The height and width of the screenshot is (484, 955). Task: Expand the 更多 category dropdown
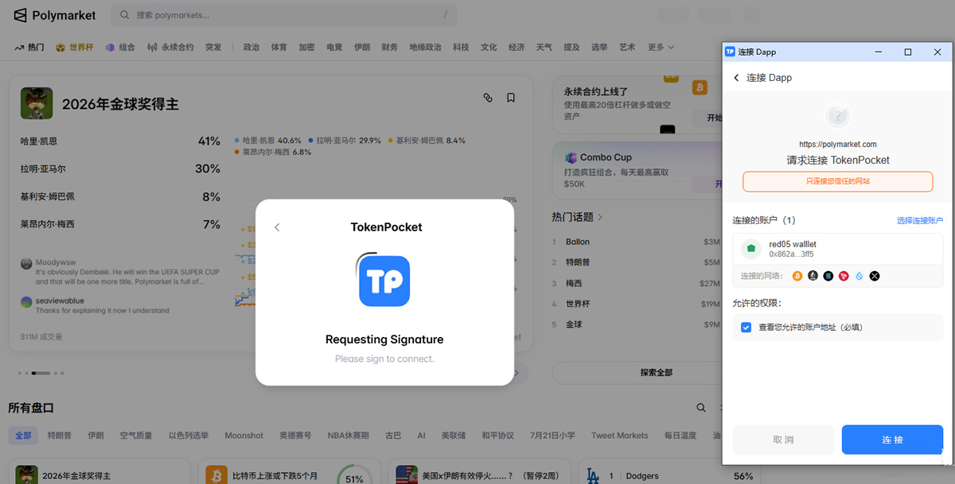pos(661,48)
